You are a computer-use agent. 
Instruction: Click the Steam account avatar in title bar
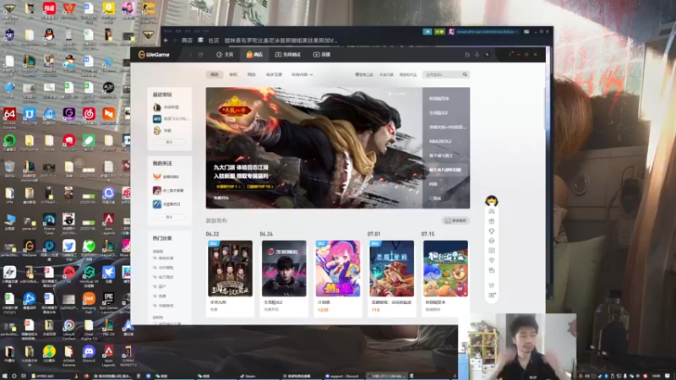coord(451,31)
